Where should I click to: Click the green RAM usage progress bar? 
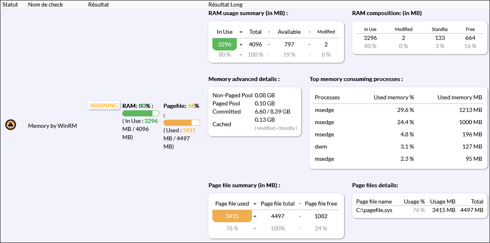[141, 114]
